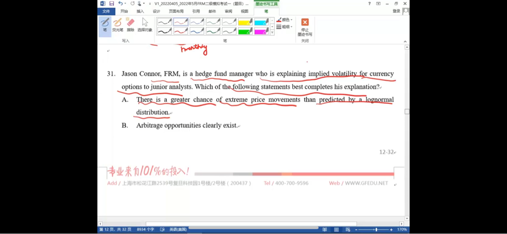Open the Help question mark icon

[369, 3]
